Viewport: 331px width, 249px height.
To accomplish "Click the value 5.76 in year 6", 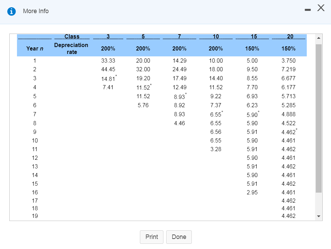I will click(143, 105).
